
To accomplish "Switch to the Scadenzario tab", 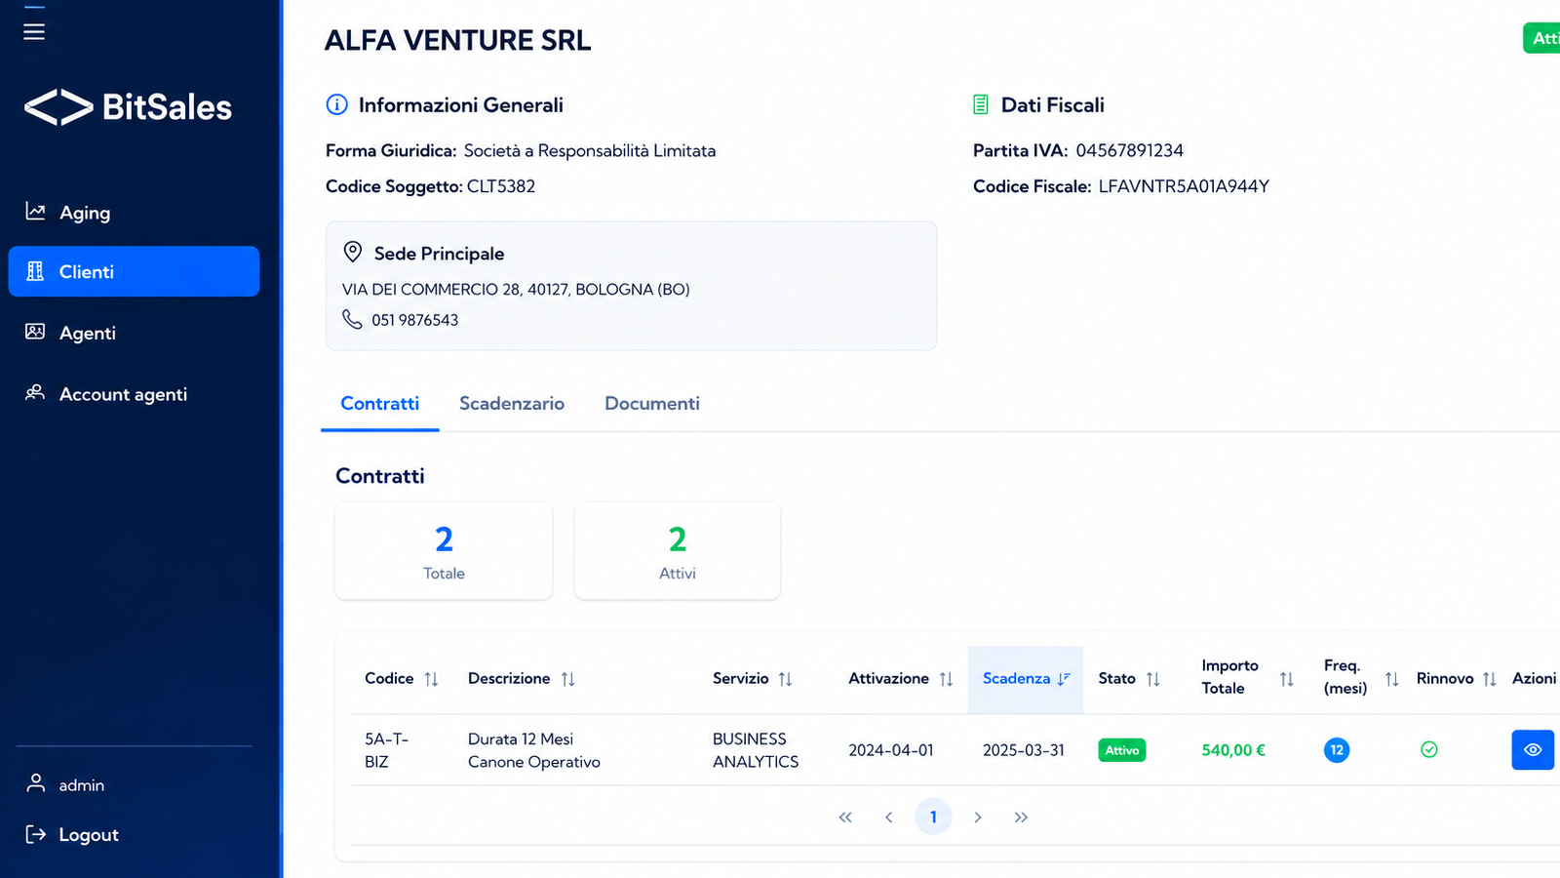I will pos(512,404).
